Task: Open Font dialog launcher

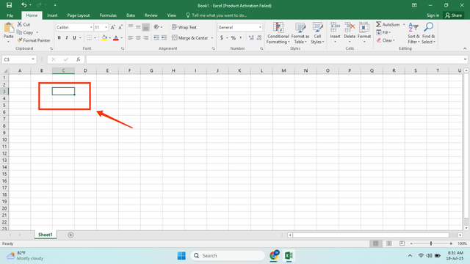Action: tap(123, 48)
